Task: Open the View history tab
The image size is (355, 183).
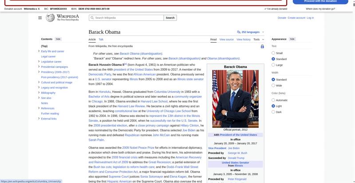Action: [x=243, y=40]
